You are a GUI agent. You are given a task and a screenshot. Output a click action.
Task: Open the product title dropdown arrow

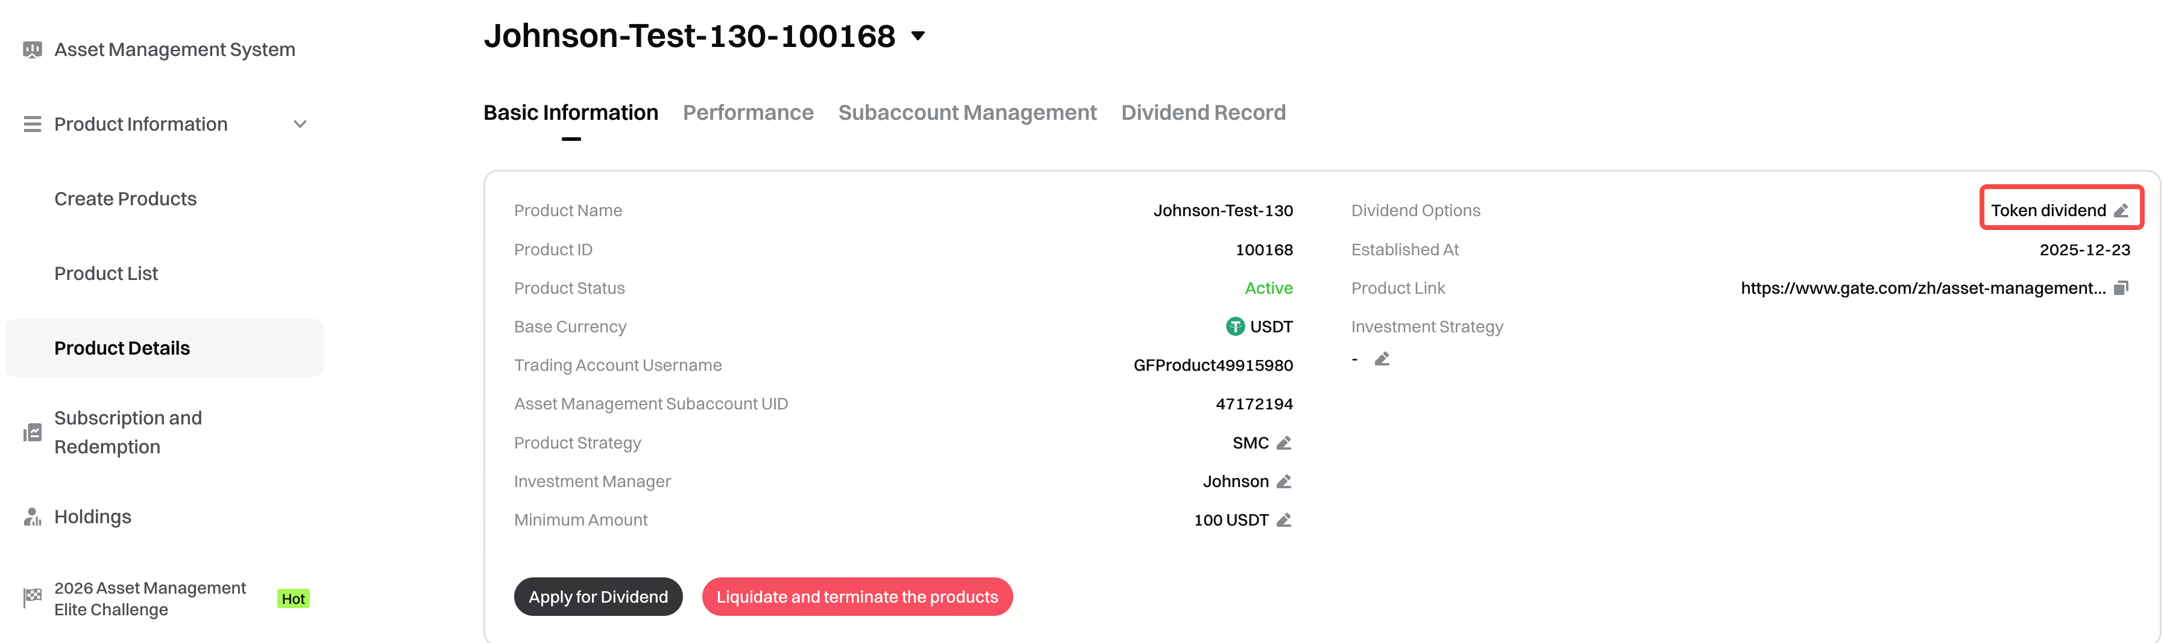(x=918, y=36)
